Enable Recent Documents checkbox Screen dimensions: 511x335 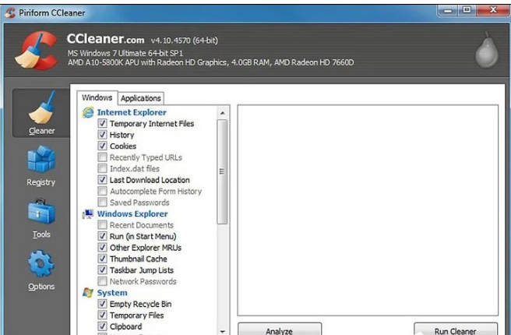(102, 225)
